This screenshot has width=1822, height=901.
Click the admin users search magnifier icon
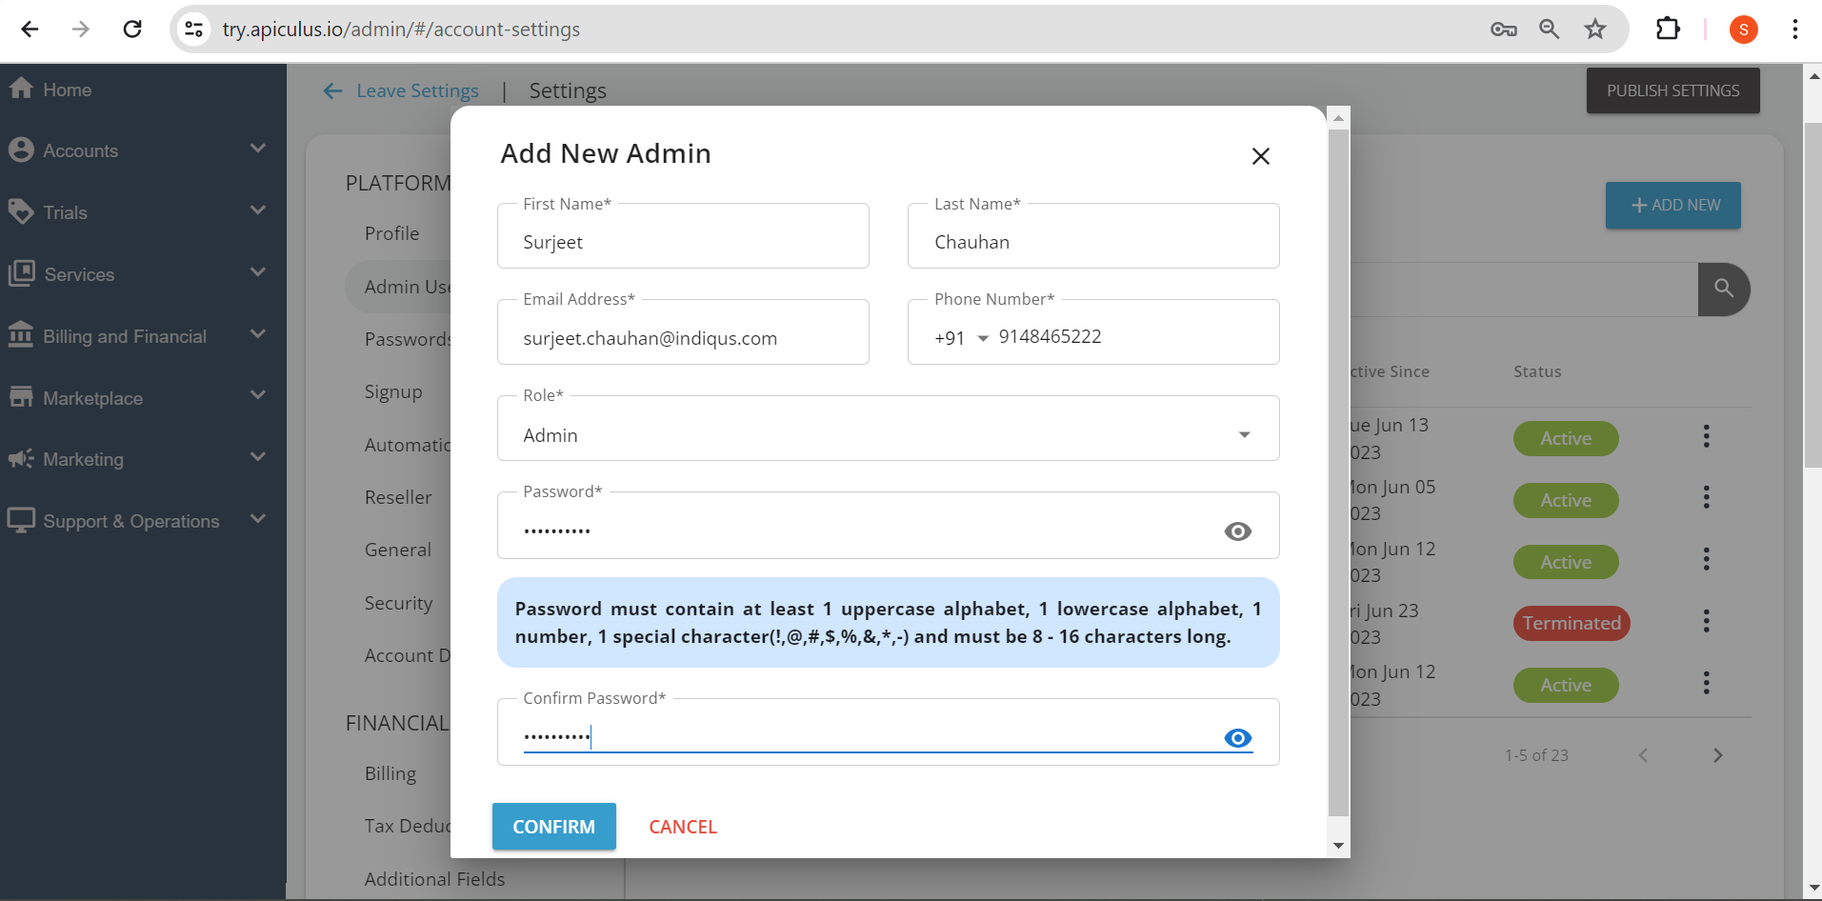(x=1723, y=289)
